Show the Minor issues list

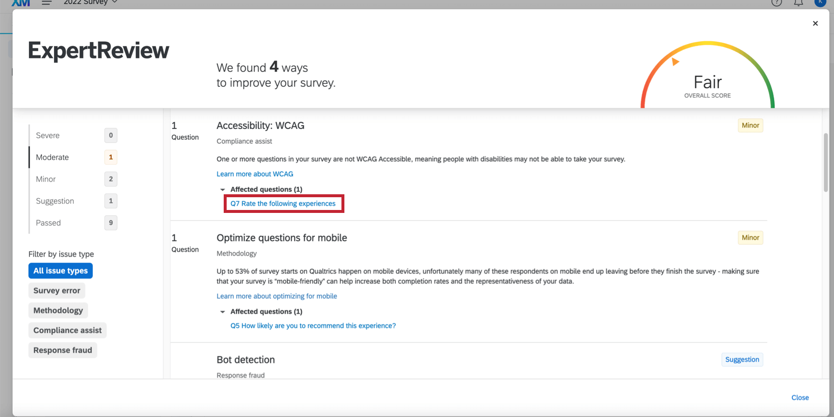point(46,179)
